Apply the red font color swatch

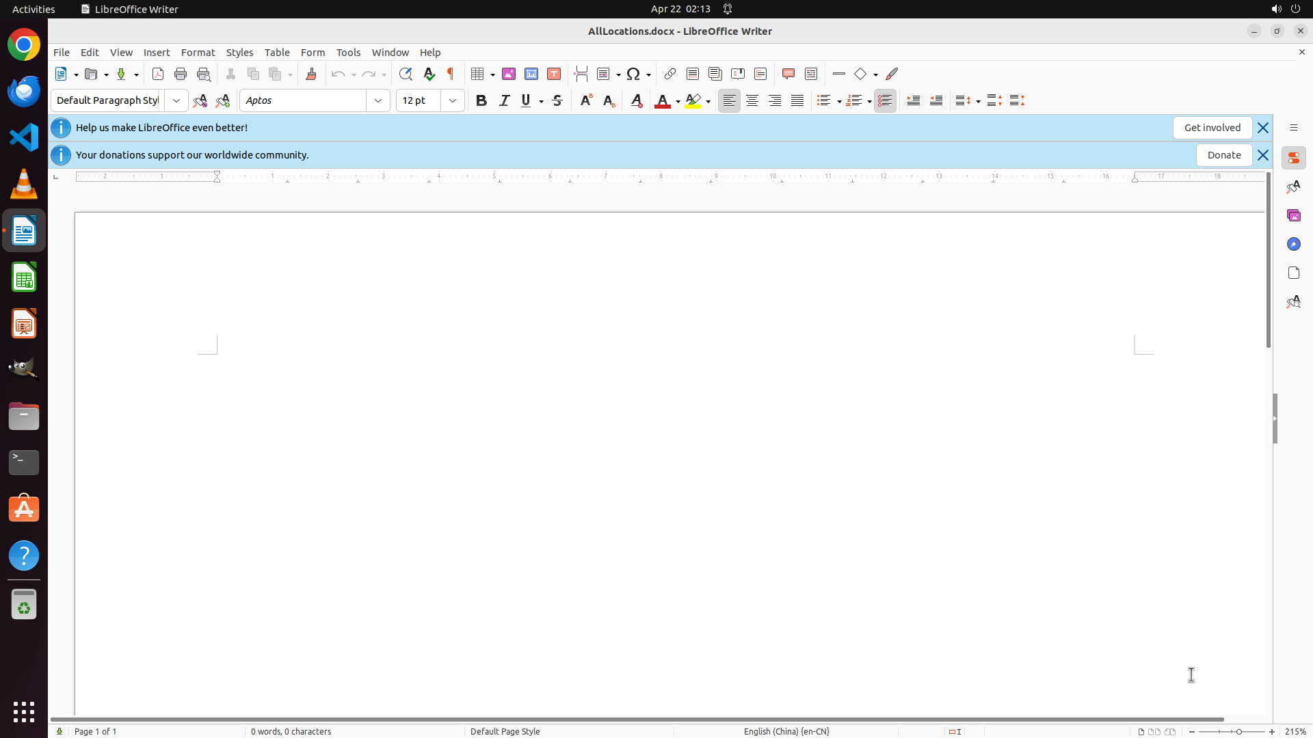pos(662,100)
